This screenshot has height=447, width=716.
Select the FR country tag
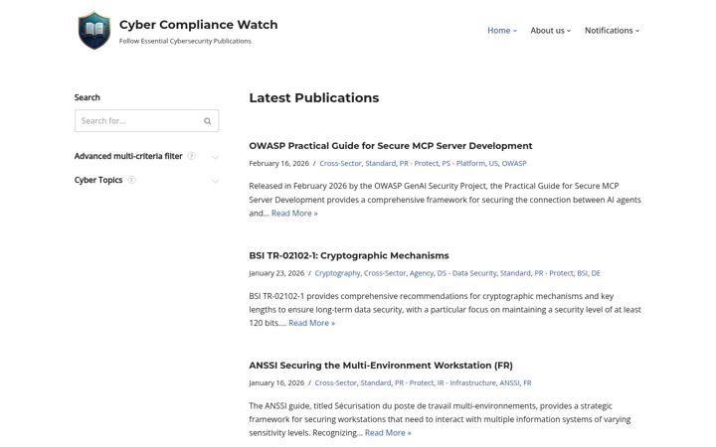click(527, 383)
